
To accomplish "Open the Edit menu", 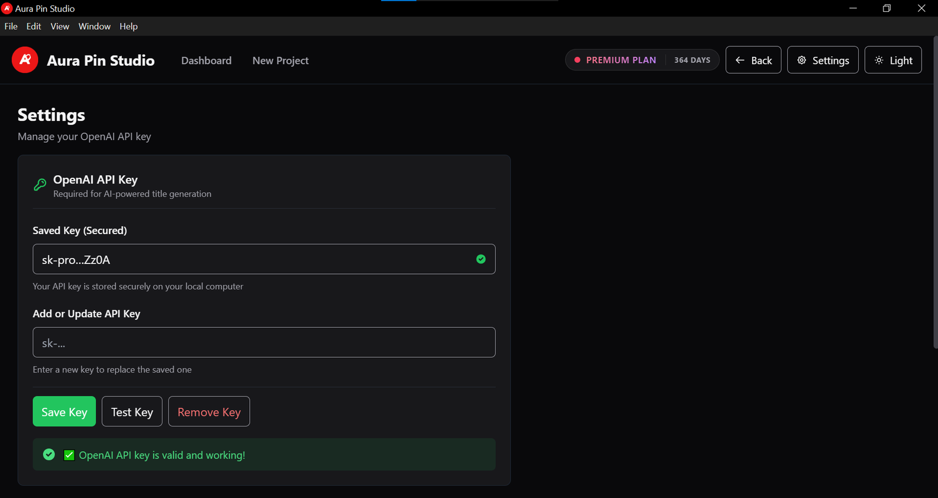I will (x=33, y=26).
